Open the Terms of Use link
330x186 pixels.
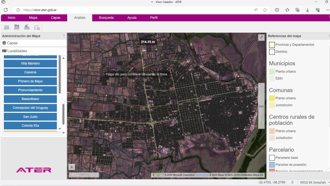[x=202, y=175]
